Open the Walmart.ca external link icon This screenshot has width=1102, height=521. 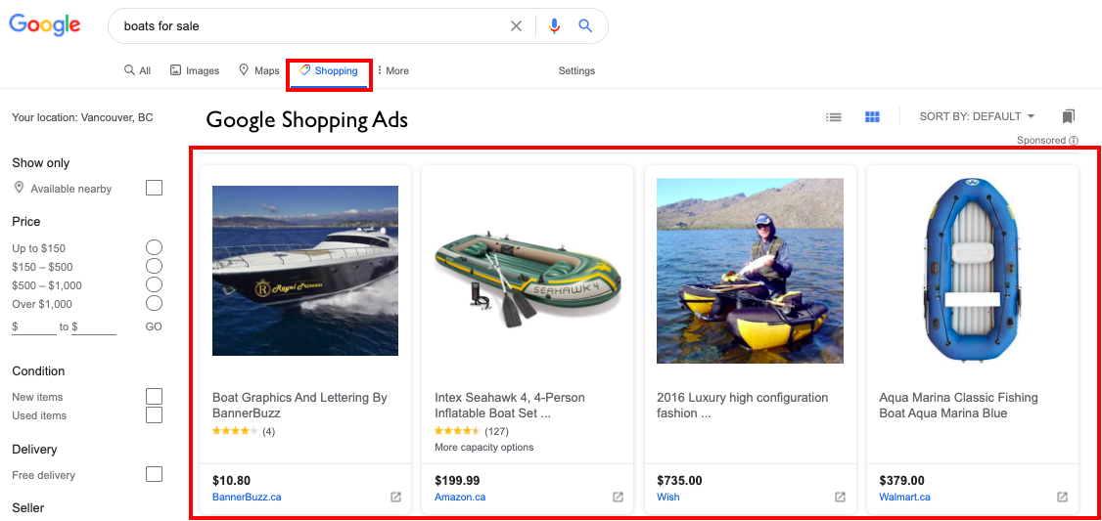(1062, 497)
